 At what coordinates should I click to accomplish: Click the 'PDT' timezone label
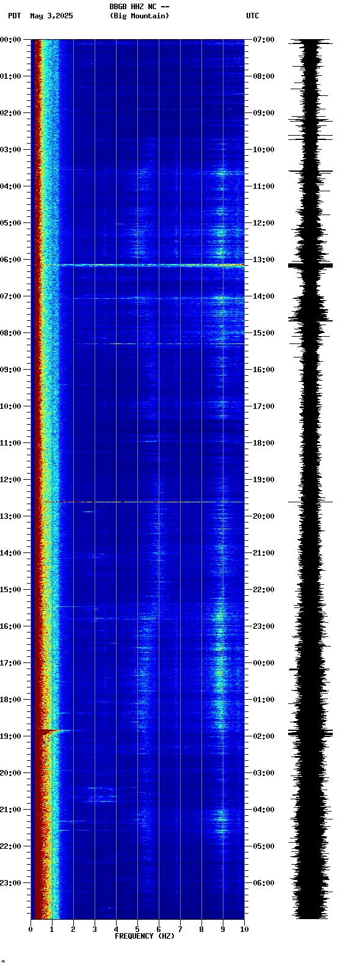pos(14,16)
